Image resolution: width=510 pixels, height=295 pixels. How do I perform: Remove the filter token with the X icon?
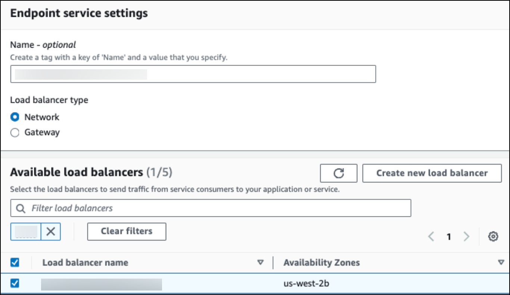pos(51,232)
